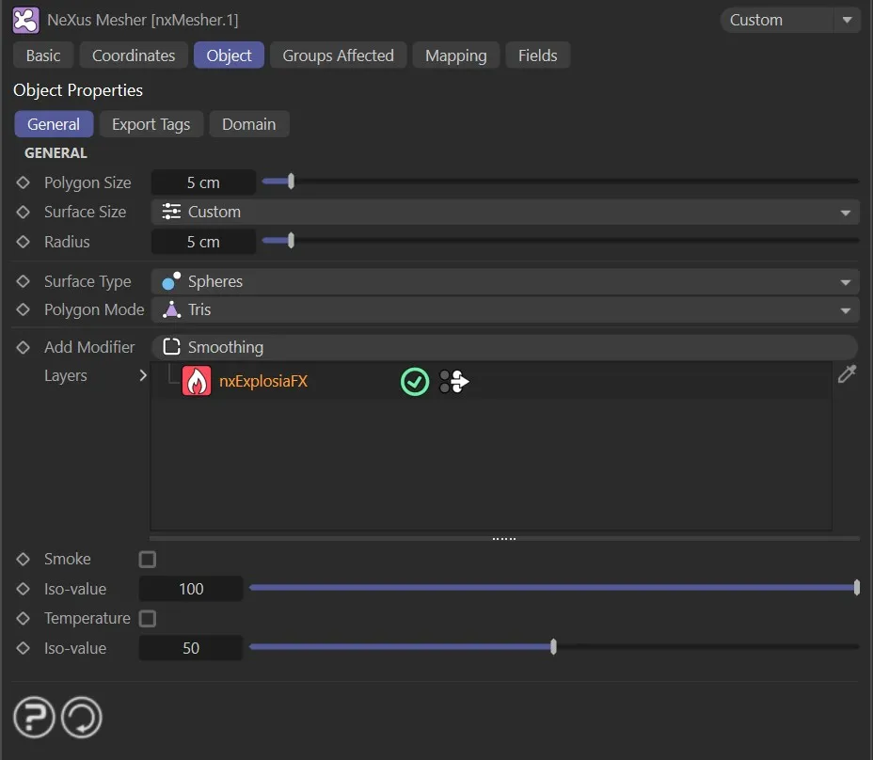
Task: Open the Polygon Mode Tris dropdown
Action: pos(505,310)
